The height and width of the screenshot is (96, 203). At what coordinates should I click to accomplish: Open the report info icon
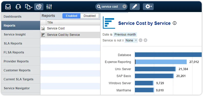pyautogui.click(x=174, y=23)
